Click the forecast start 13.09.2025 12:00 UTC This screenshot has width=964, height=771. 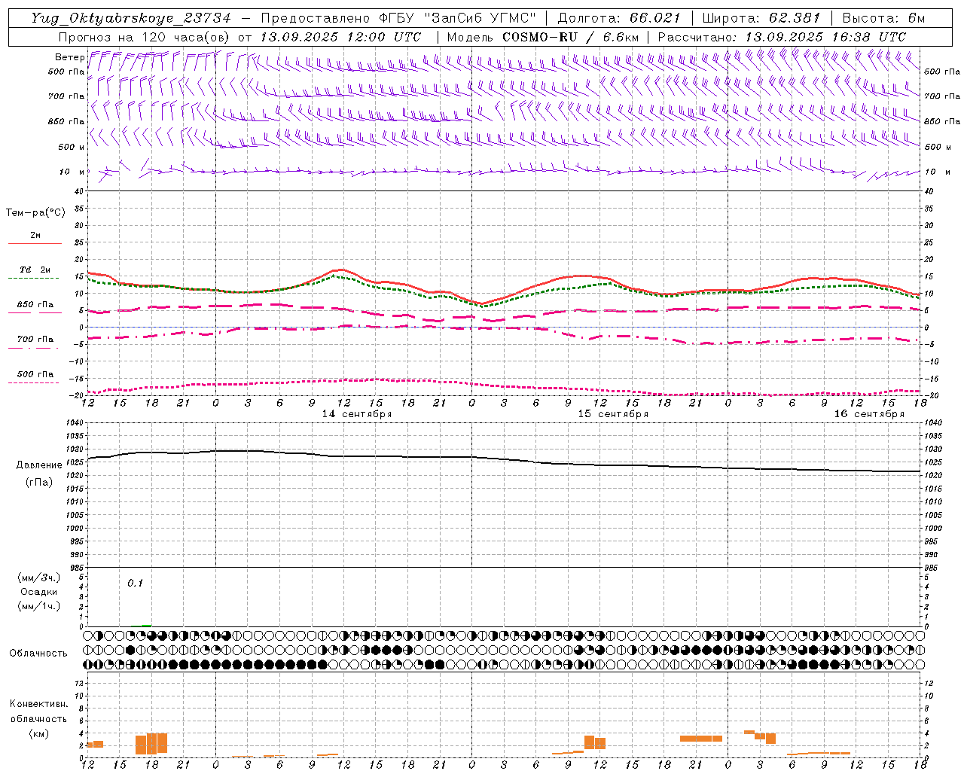(x=340, y=37)
